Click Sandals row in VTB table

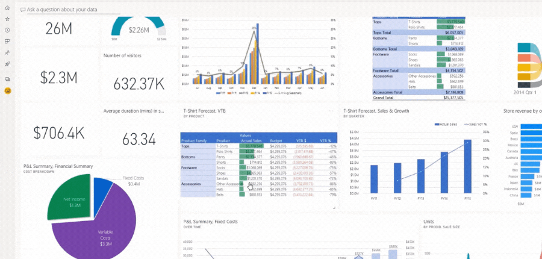pos(258,178)
